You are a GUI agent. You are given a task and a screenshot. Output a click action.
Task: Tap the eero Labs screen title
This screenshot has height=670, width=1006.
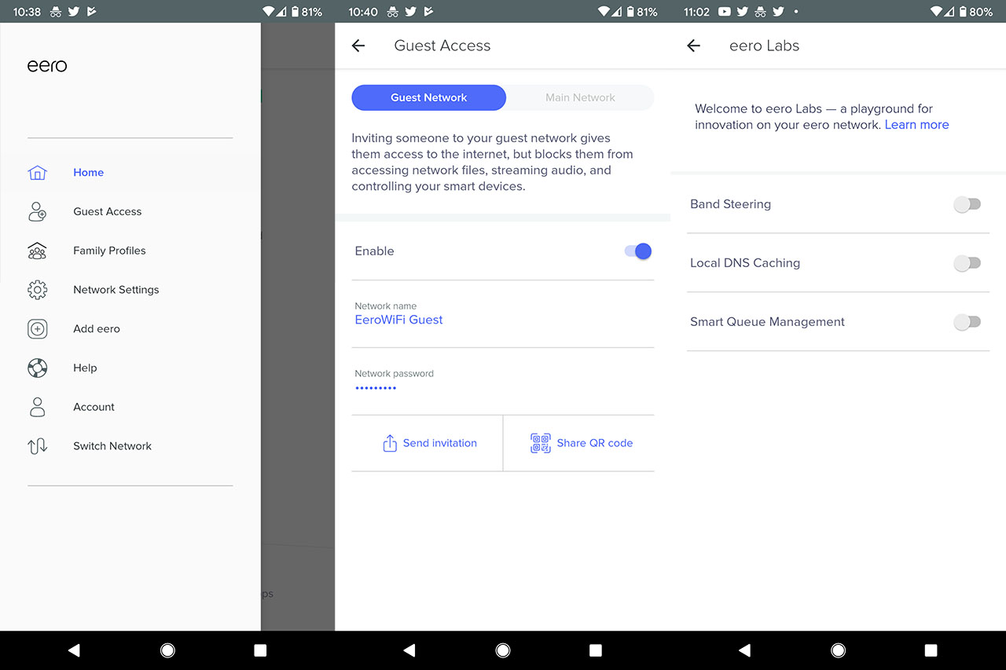click(x=764, y=46)
